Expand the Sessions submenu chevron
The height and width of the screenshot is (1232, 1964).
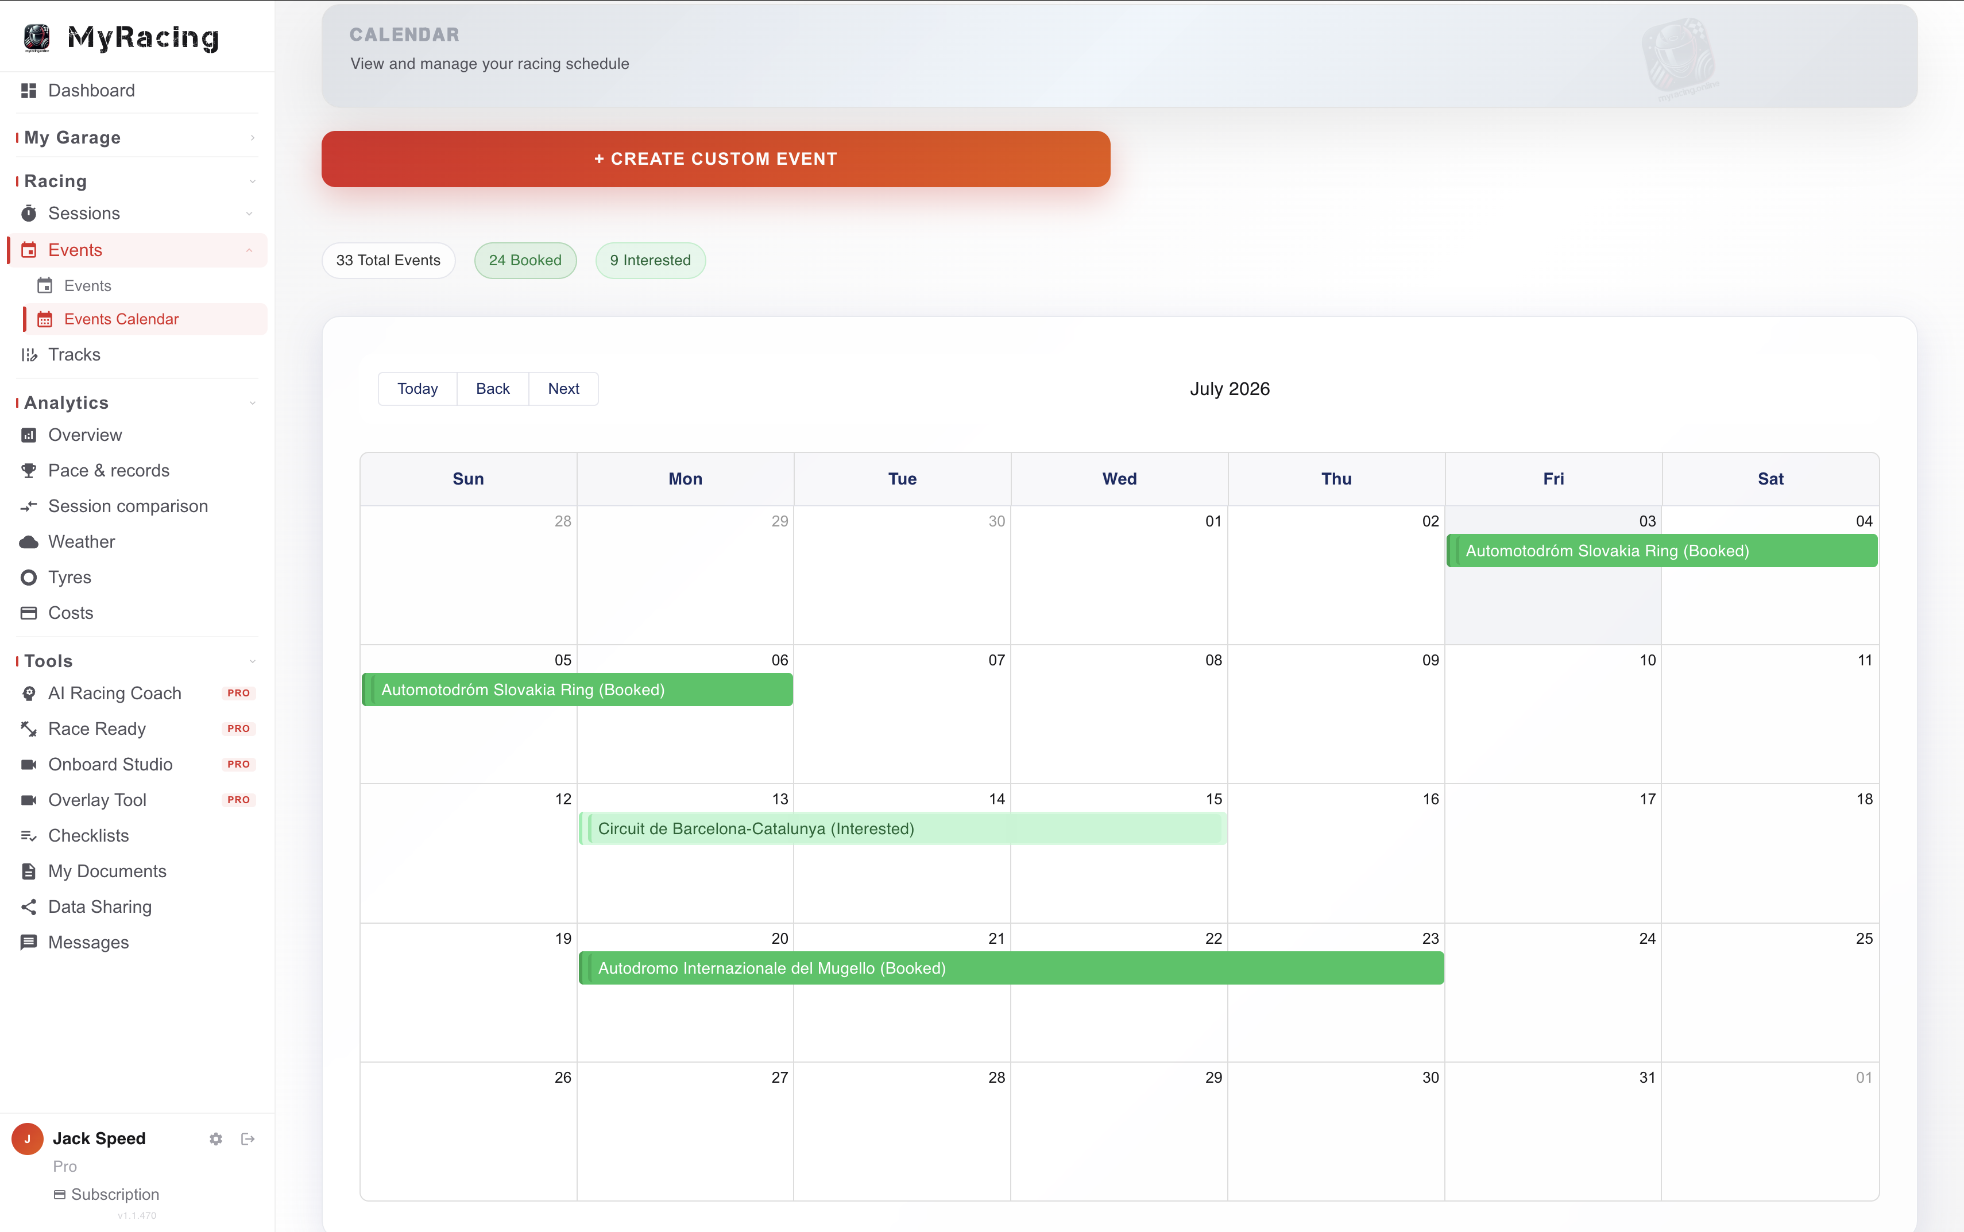click(x=249, y=214)
